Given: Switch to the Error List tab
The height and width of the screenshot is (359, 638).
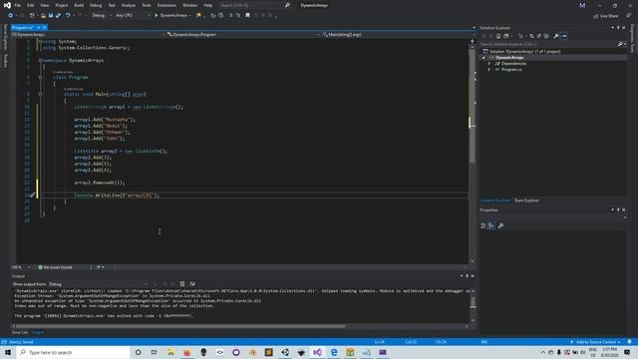Looking at the screenshot, I should 20,332.
